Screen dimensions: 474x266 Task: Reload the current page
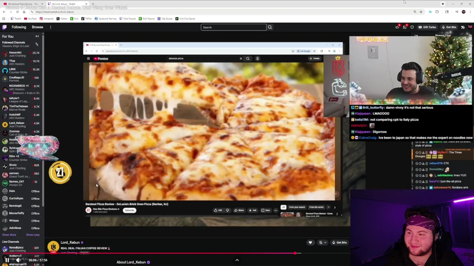pyautogui.click(x=17, y=12)
